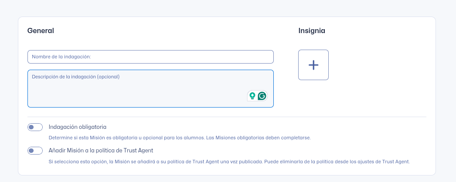Screen dimensions: 456x182
Task: Click the Grammarly lightbulb suggestions icon
Action: [x=252, y=96]
